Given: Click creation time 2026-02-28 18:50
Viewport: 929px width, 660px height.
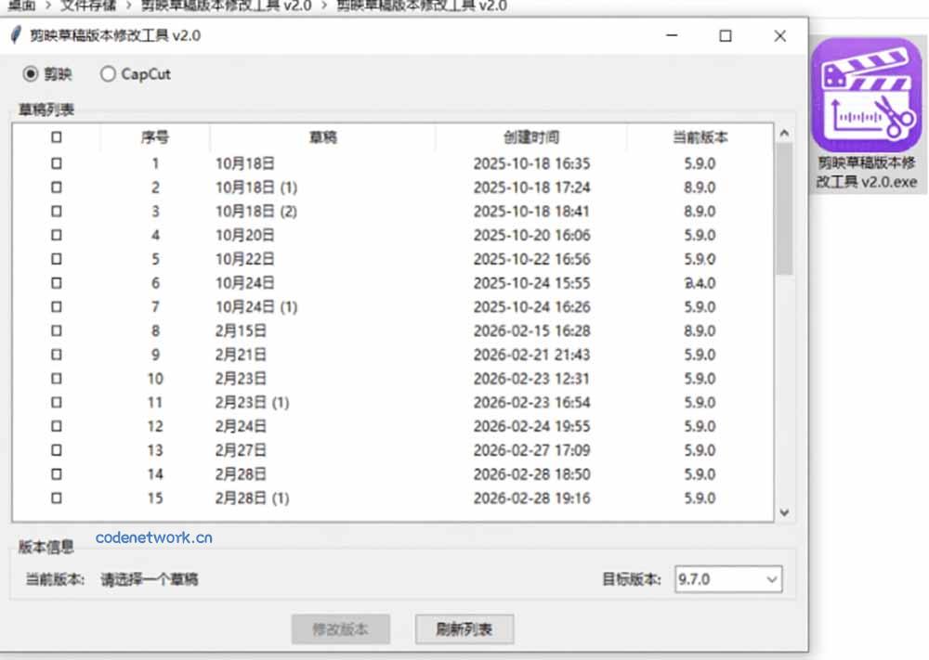Looking at the screenshot, I should [531, 474].
